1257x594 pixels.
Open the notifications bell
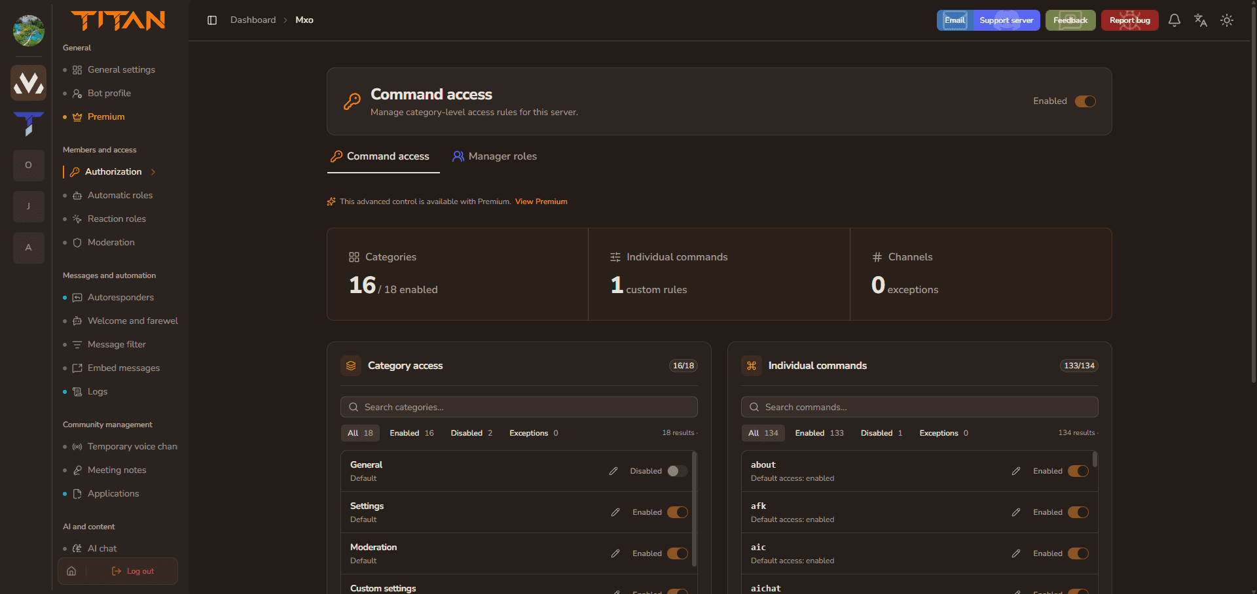coord(1175,20)
